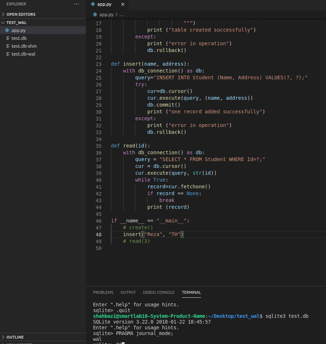Open the DEBUG CONSOLE tab
Image resolution: width=326 pixels, height=344 pixels.
[x=159, y=292]
